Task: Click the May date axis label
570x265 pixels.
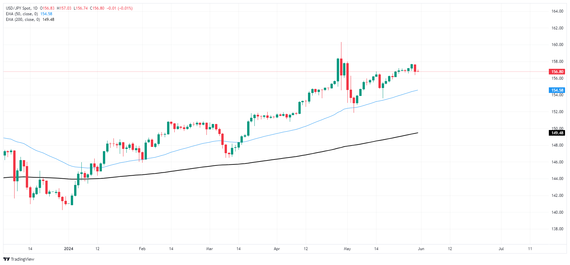Action: (347, 249)
